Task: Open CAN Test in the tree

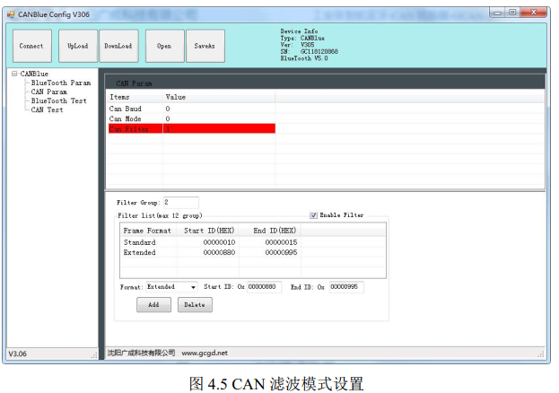Action: (x=47, y=109)
